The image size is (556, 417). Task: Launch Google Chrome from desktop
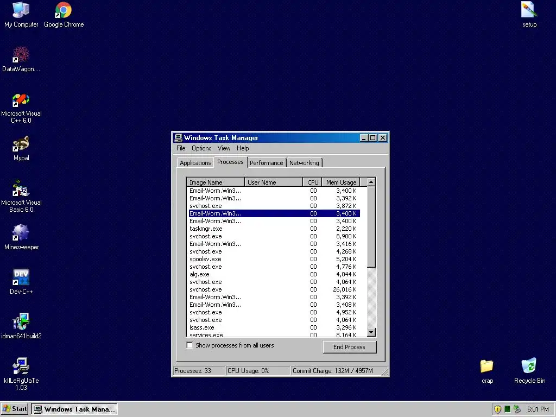[x=64, y=15]
